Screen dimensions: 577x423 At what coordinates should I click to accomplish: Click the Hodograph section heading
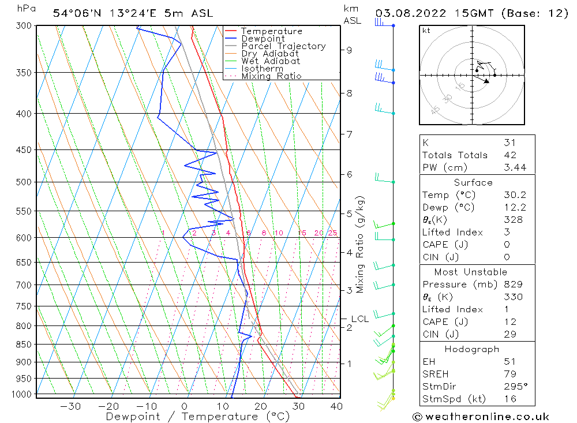click(472, 349)
